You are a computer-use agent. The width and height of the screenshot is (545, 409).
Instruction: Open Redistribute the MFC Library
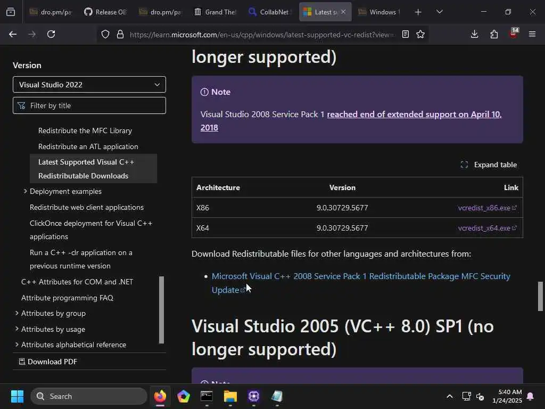[85, 131]
